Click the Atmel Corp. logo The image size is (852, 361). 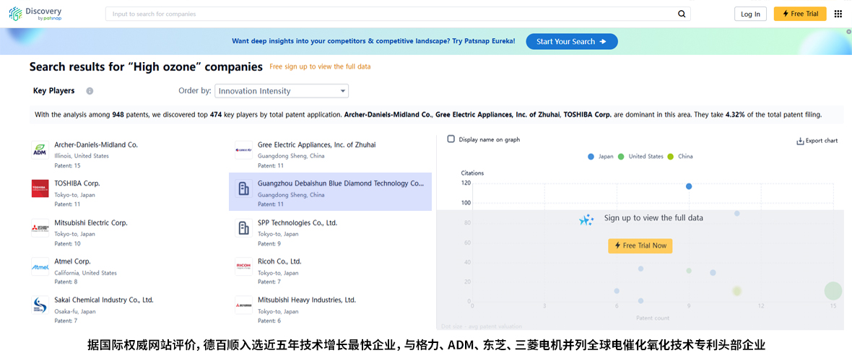40,267
